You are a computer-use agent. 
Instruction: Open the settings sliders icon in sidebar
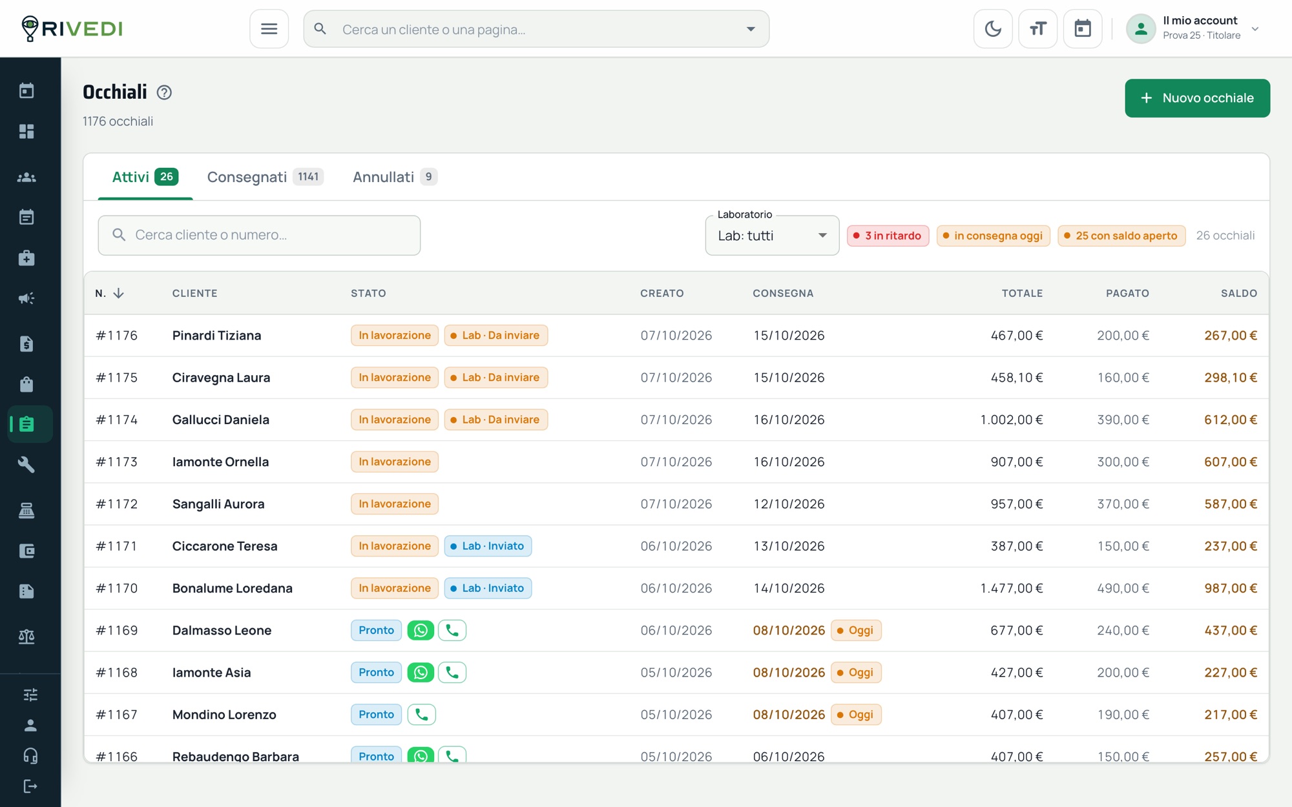pyautogui.click(x=30, y=695)
